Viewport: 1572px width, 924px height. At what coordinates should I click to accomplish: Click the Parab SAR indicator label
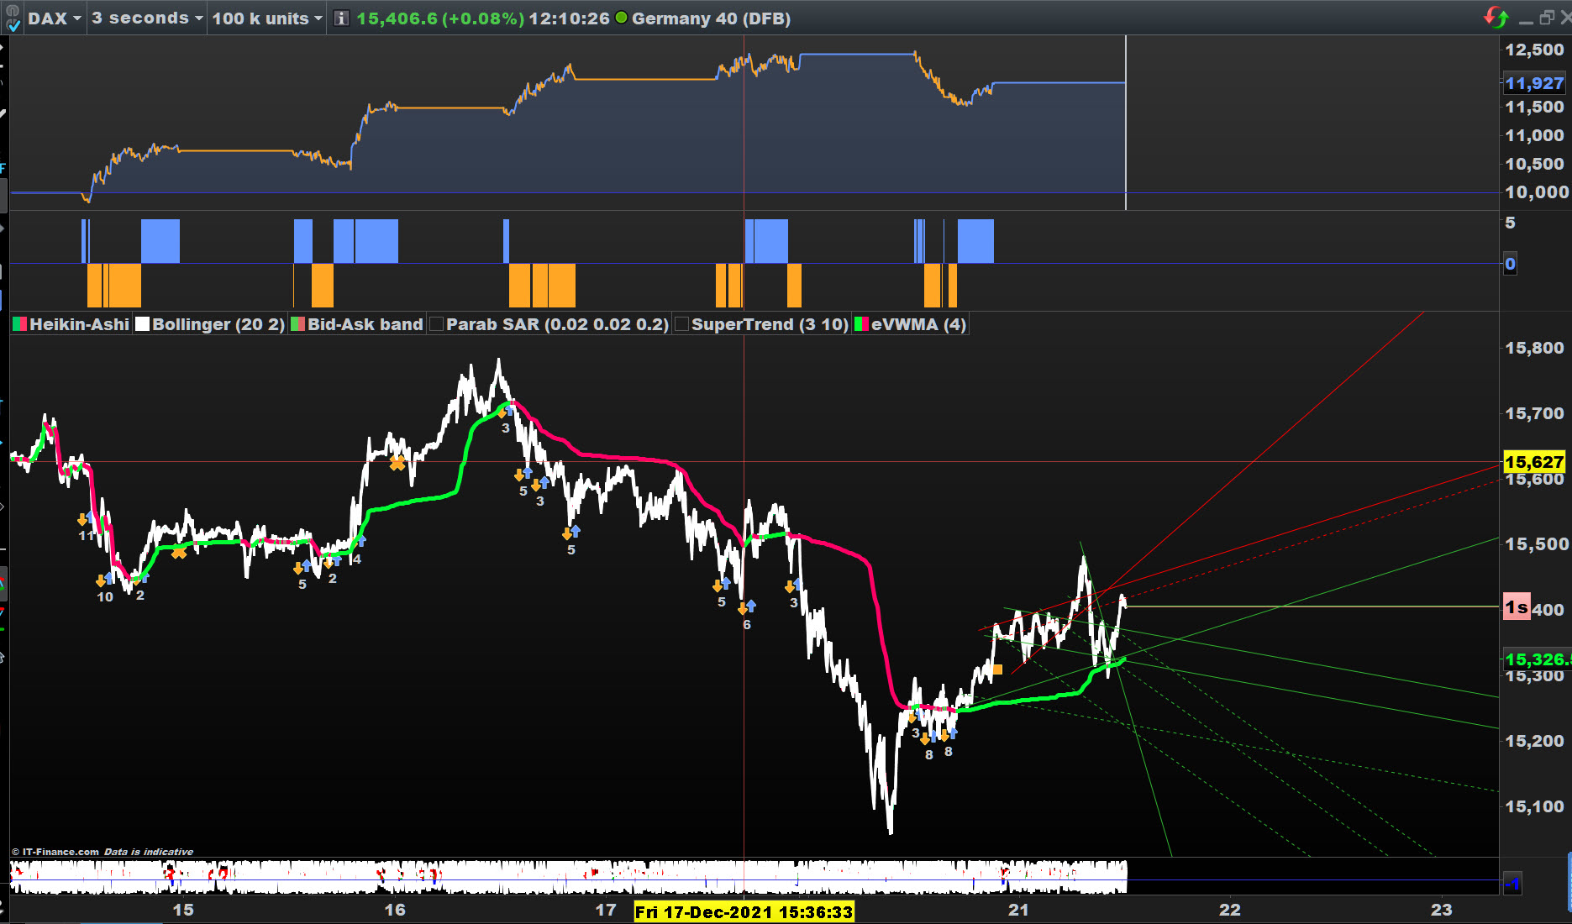558,324
